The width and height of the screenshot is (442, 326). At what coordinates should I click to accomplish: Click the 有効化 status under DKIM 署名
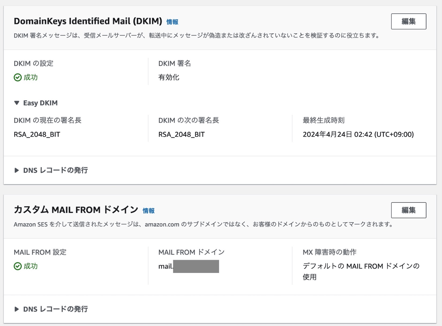[x=169, y=77]
